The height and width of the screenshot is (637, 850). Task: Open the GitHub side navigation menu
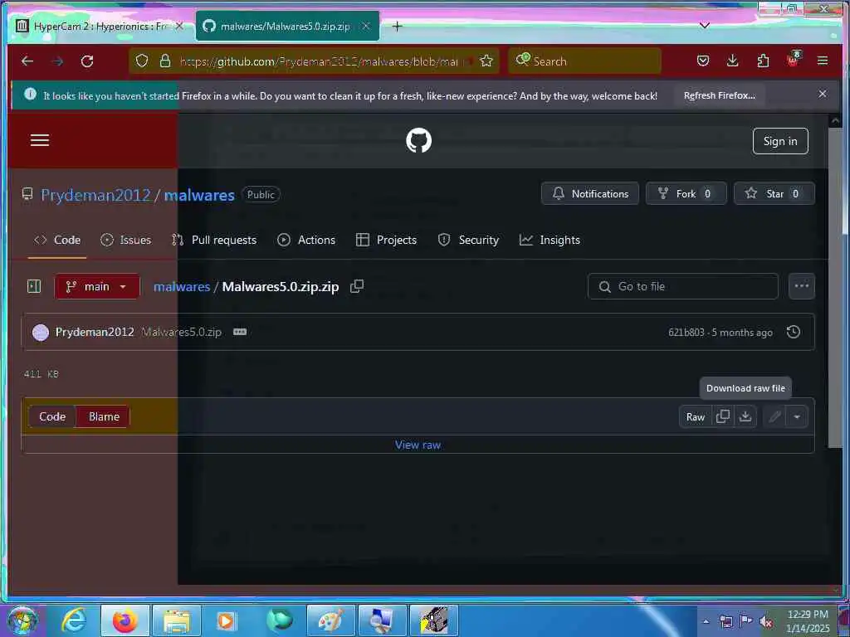(x=40, y=140)
